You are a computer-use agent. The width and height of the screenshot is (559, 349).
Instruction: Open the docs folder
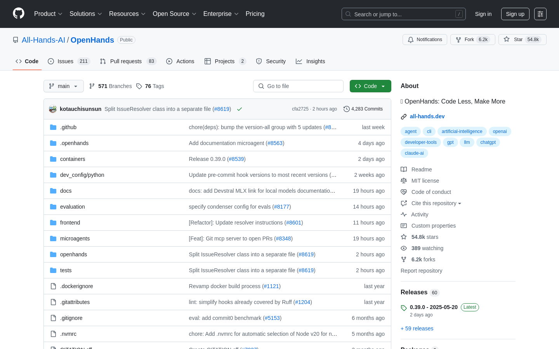tap(66, 191)
